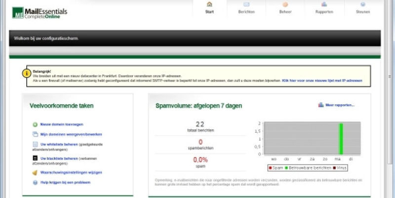395x198 pixels.
Task: Click the megaphone warning settings icon
Action: [35, 173]
